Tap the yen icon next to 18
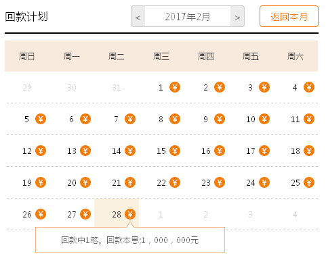This screenshot has height=260, width=326. coord(309,151)
